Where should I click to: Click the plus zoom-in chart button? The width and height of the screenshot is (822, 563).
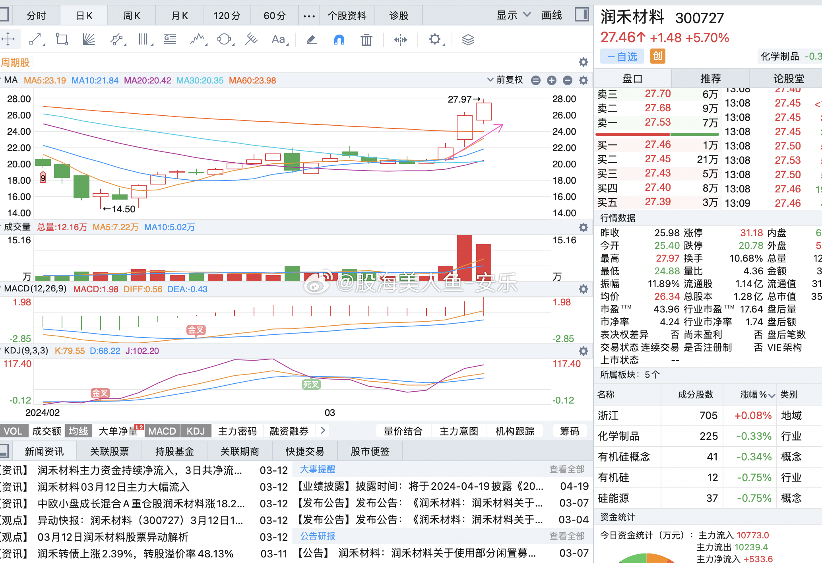[551, 80]
